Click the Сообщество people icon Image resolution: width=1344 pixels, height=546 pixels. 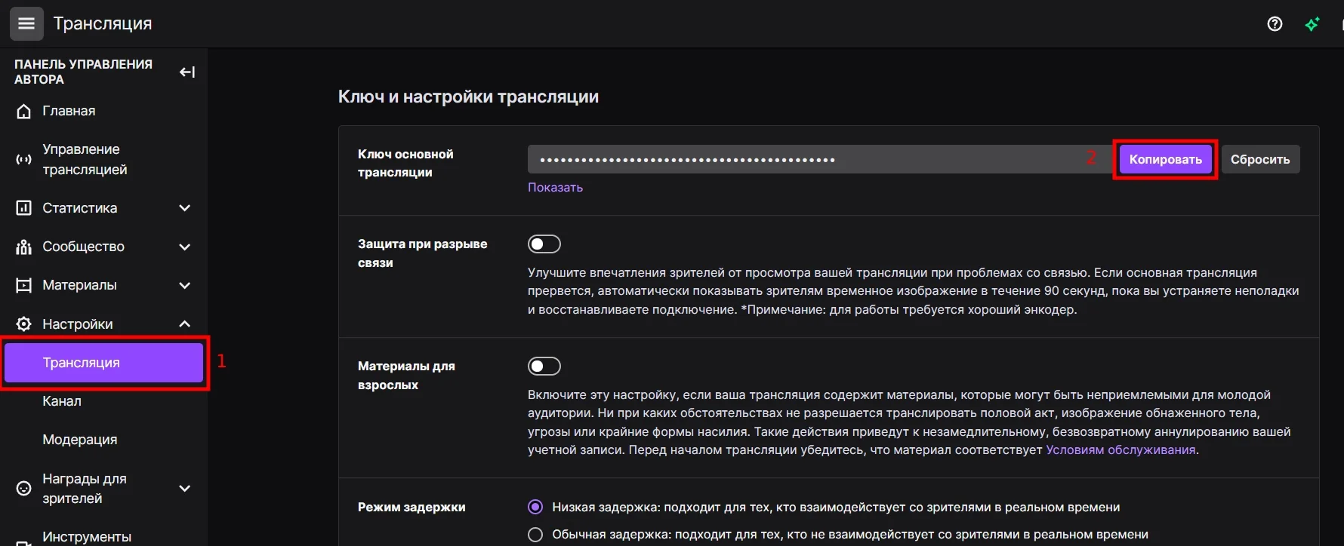(24, 247)
